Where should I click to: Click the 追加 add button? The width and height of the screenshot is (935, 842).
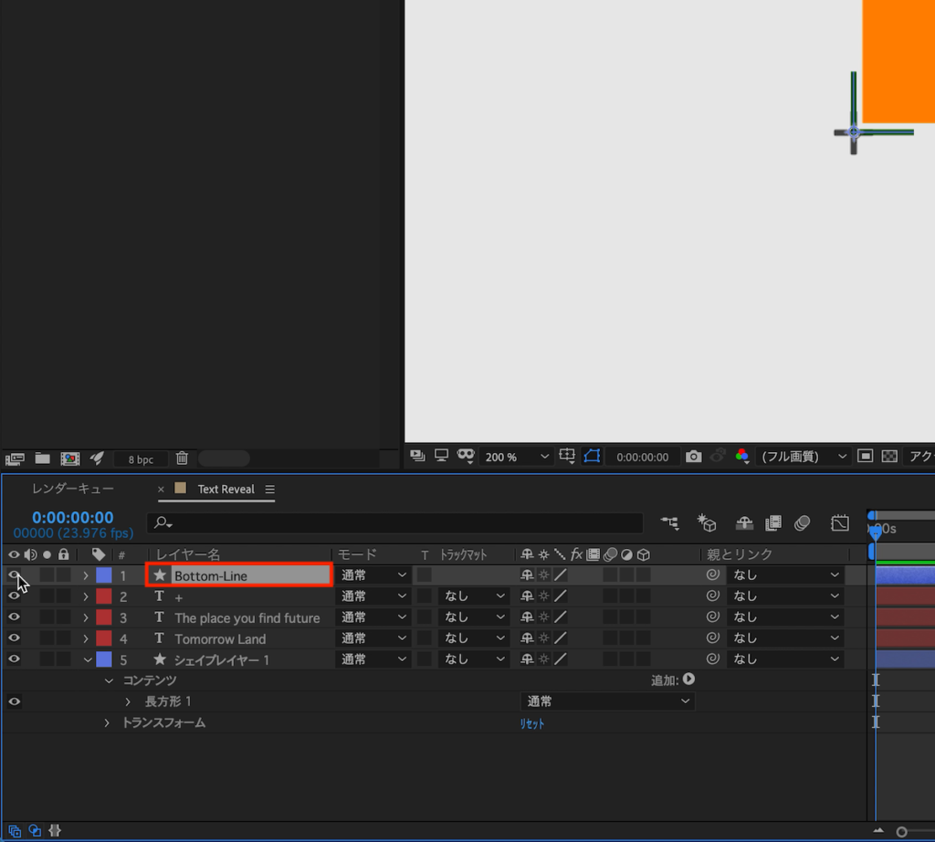click(x=688, y=679)
